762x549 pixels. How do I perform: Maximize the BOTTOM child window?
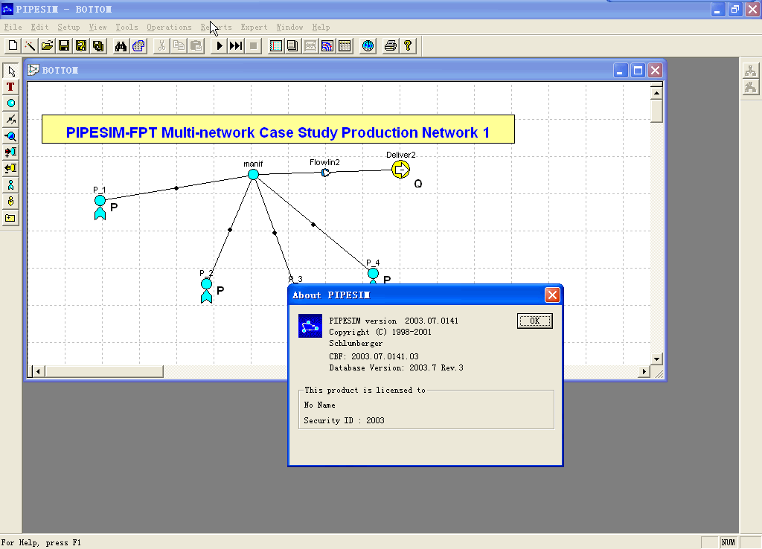tap(638, 71)
